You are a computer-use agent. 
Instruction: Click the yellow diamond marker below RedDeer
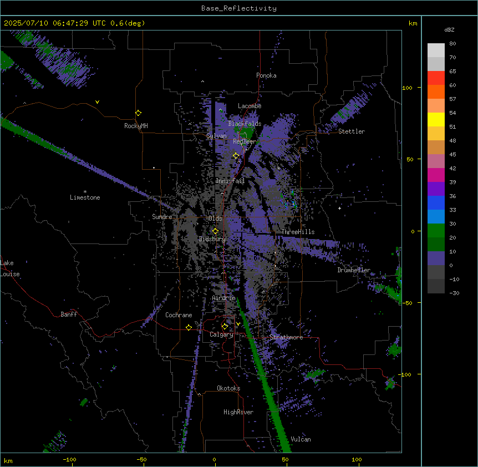(x=236, y=156)
